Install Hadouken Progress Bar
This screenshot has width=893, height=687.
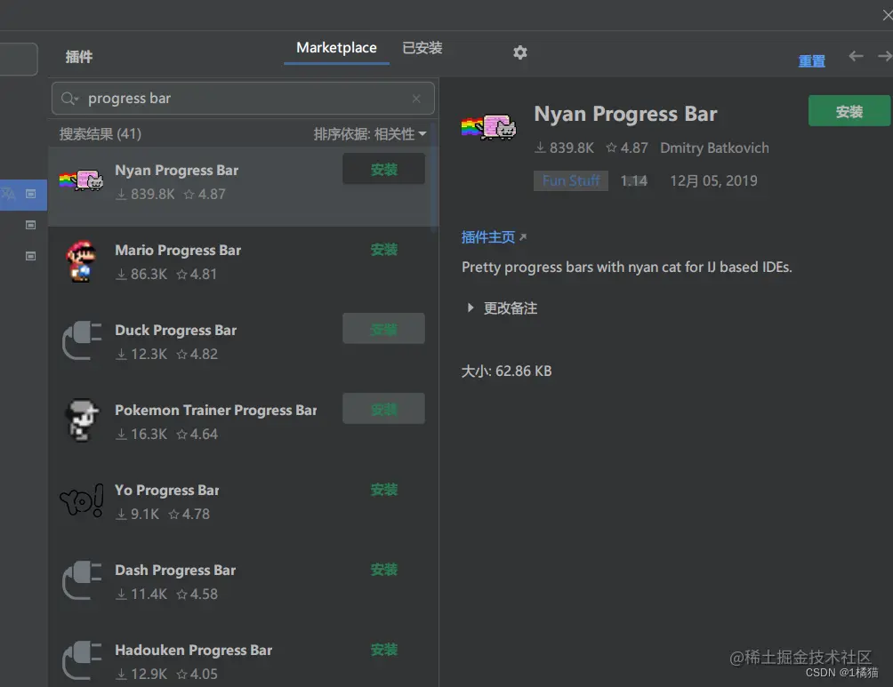click(x=384, y=650)
